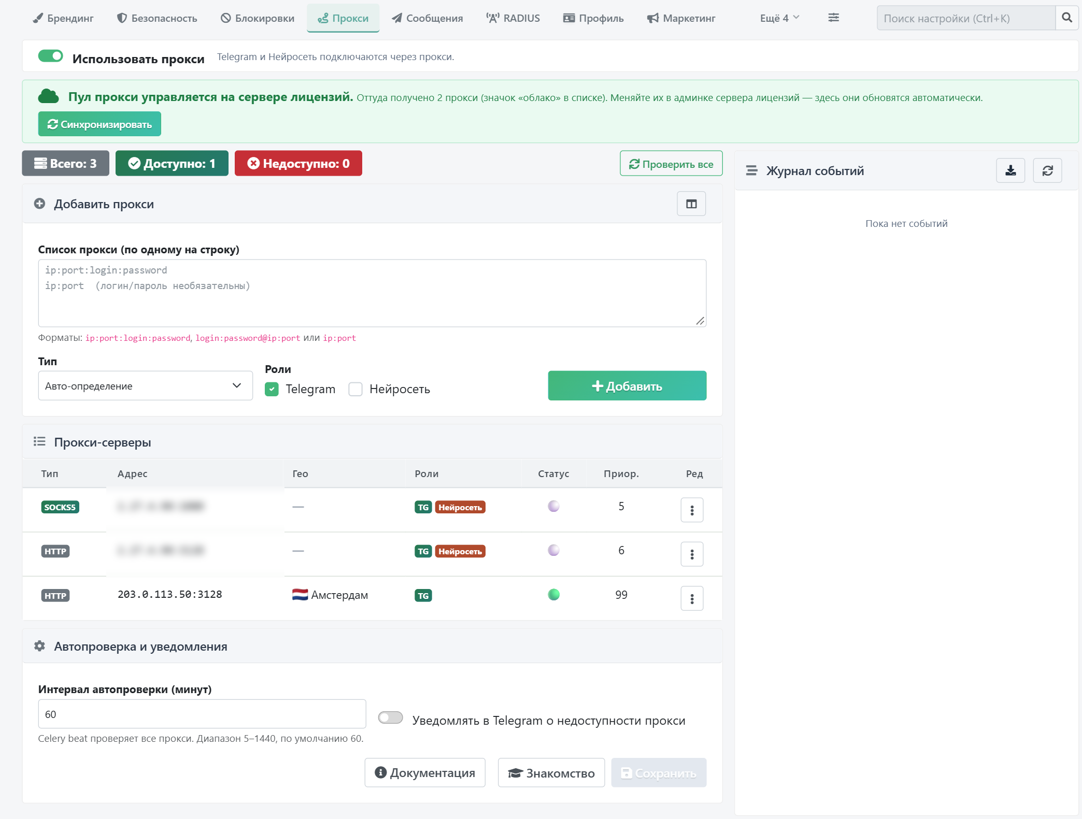Filter by Недоступно: 0 badge
This screenshot has width=1082, height=819.
(x=298, y=163)
